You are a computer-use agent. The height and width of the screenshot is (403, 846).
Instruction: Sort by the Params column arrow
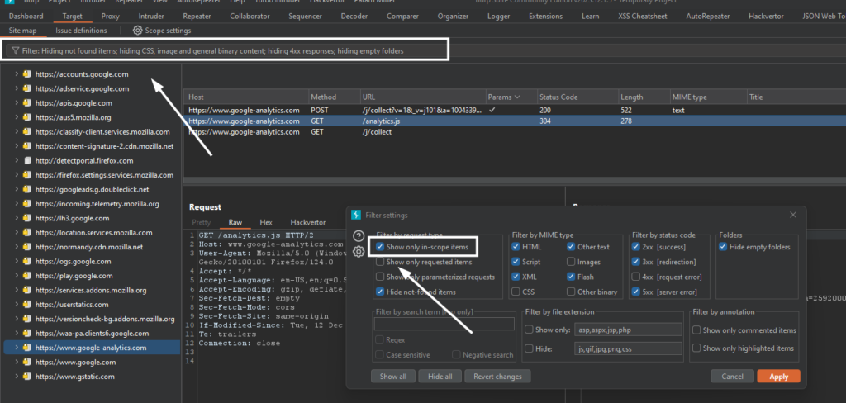click(x=517, y=97)
